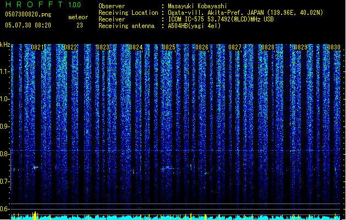Click the A504HB(yagi 4el) antenna value
The width and height of the screenshot is (346, 220).
194,26
